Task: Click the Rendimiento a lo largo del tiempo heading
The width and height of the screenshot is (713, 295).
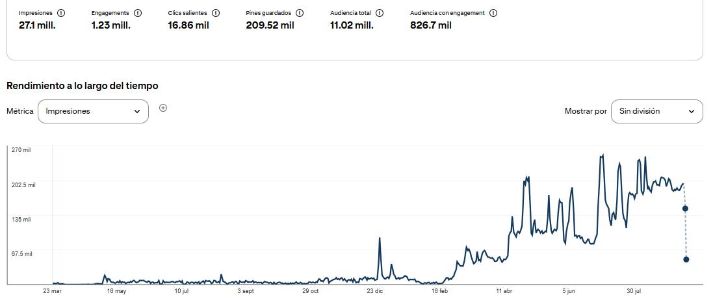Action: tap(83, 86)
